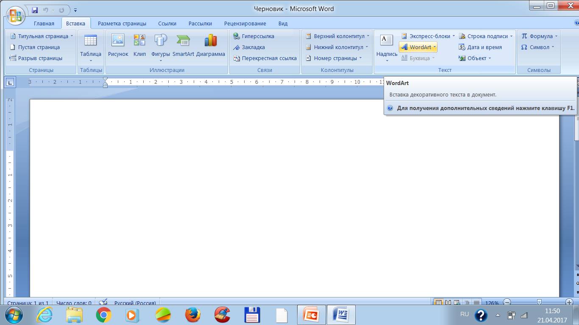Add a Гиперссылка hyperlink
Image resolution: width=579 pixels, height=325 pixels.
tap(254, 36)
